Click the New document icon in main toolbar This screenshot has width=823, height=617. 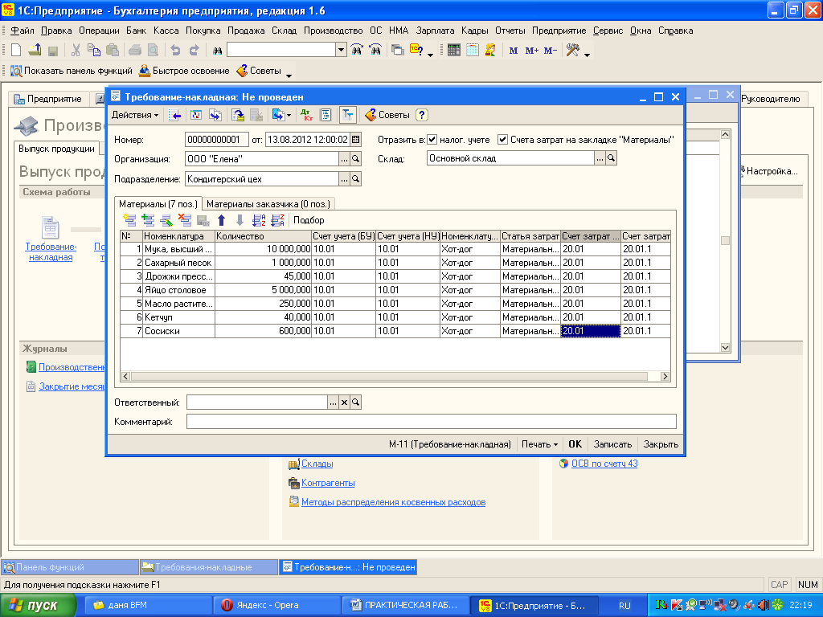(x=16, y=51)
